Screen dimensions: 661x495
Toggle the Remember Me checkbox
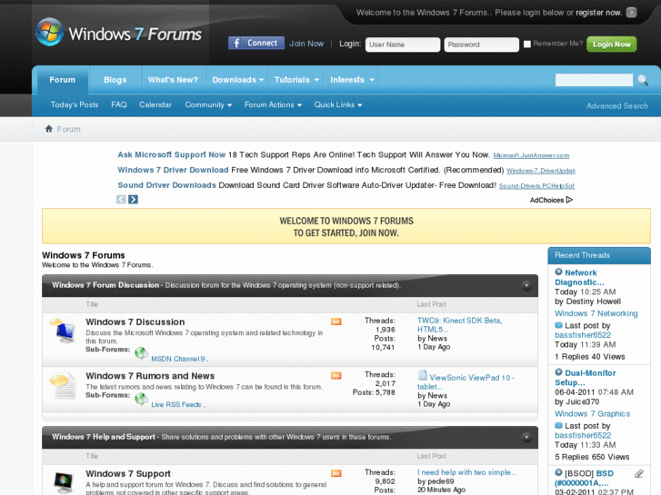(x=527, y=44)
